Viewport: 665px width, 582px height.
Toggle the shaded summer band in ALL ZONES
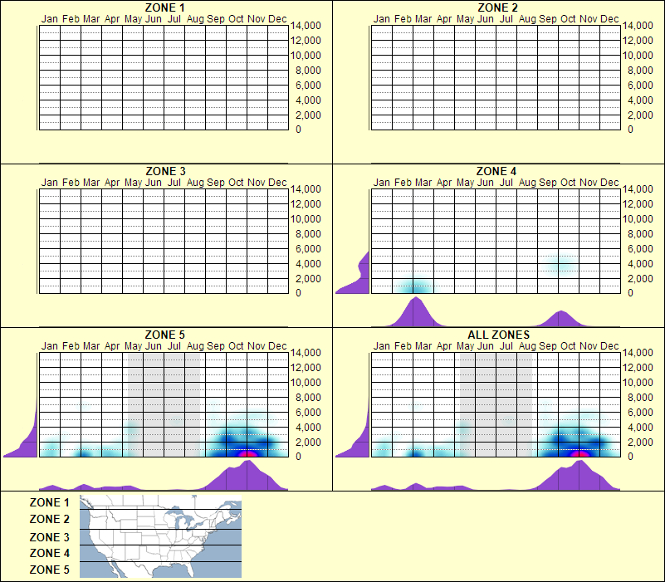tap(494, 390)
